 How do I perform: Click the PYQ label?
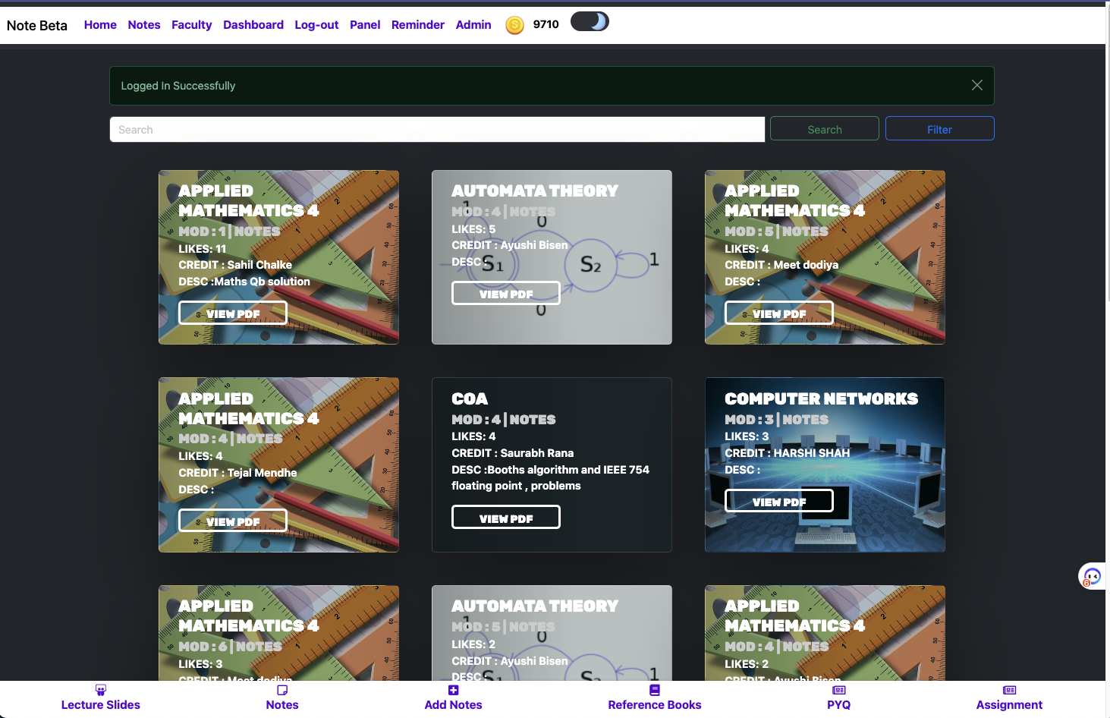pyautogui.click(x=839, y=705)
